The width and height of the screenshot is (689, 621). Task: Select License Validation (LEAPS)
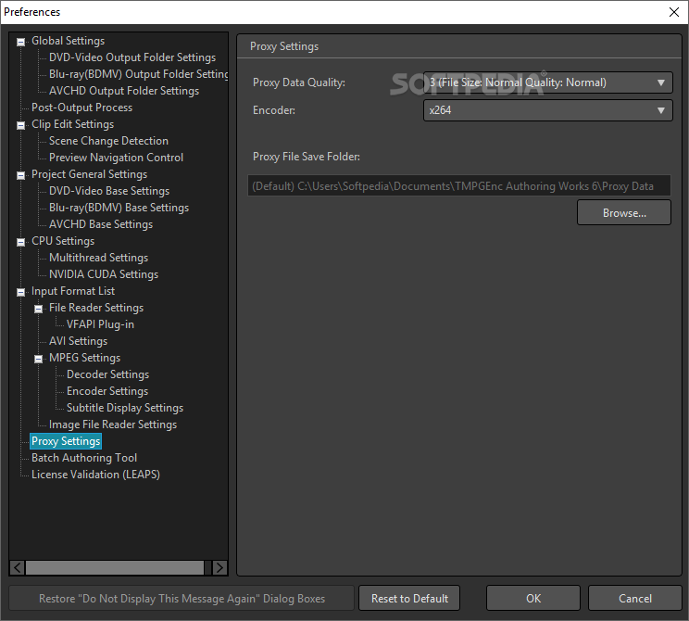tap(95, 475)
